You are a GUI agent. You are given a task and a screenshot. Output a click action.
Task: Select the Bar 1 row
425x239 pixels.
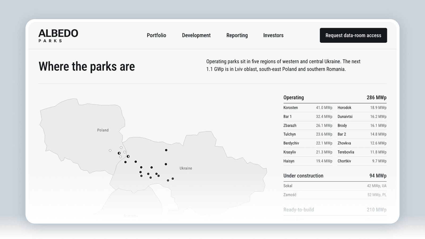tap(308, 117)
